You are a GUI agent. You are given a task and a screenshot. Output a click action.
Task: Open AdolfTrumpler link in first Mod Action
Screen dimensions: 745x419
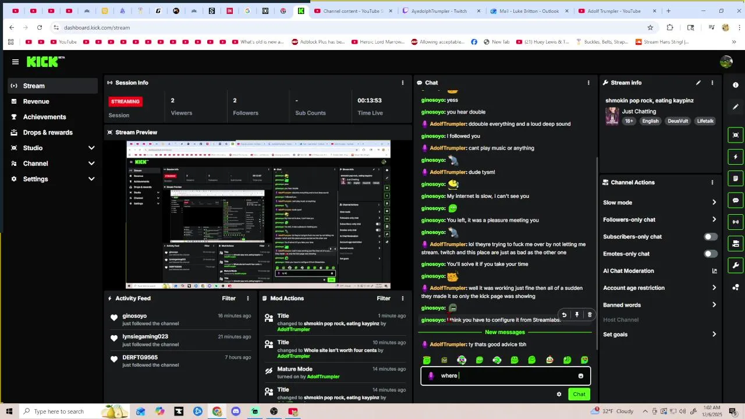pos(293,329)
